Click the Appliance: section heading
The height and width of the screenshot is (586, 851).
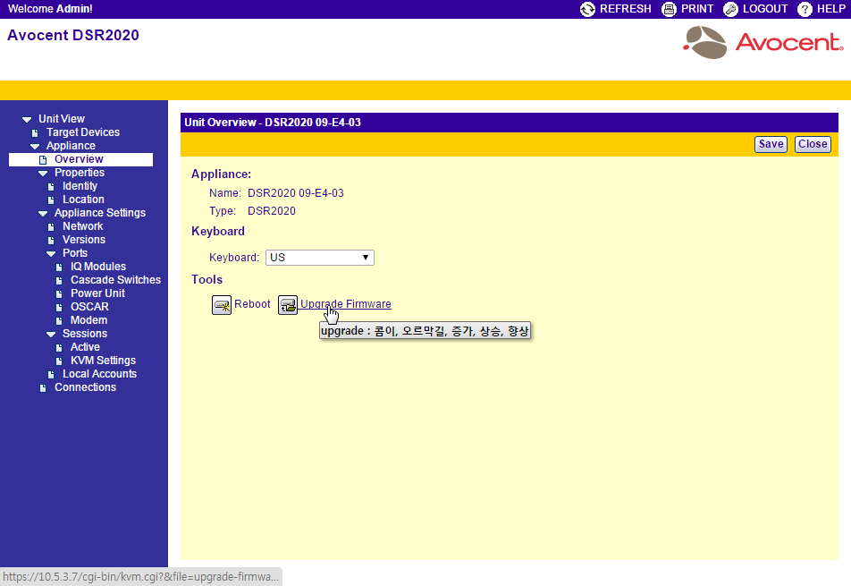tap(221, 174)
